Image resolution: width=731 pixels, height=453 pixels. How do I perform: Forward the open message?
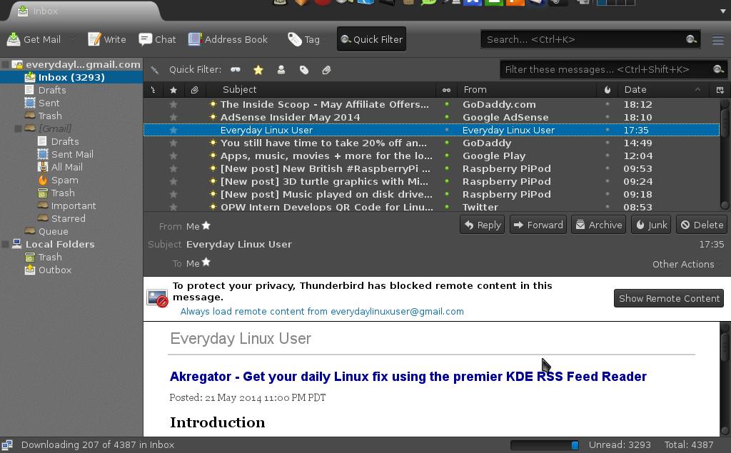tap(538, 225)
